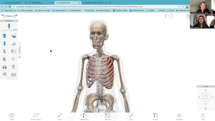Rotate model down with joystick arrow

[x=206, y=104]
